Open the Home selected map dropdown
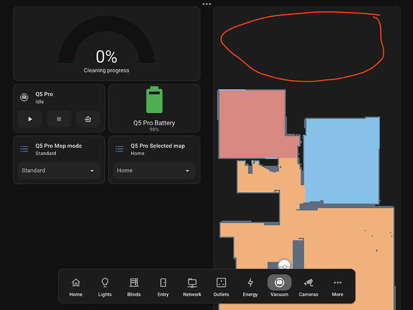The height and width of the screenshot is (310, 413). pos(154,170)
